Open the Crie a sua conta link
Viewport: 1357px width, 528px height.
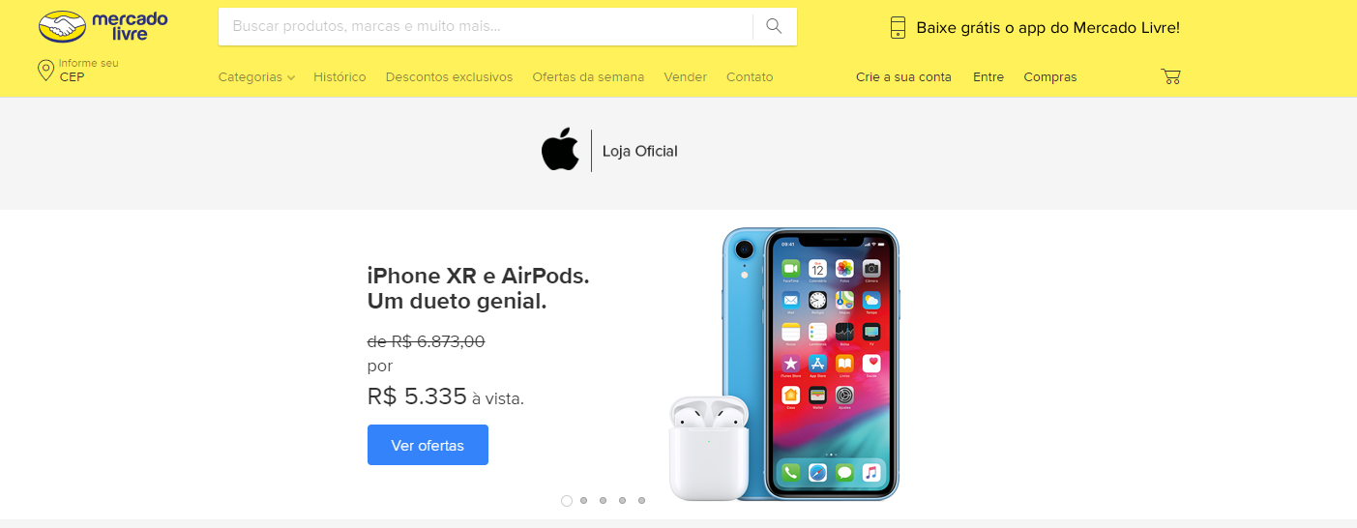(903, 76)
